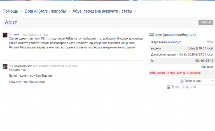Select the text FitDunia - кс

(x=17, y=70)
